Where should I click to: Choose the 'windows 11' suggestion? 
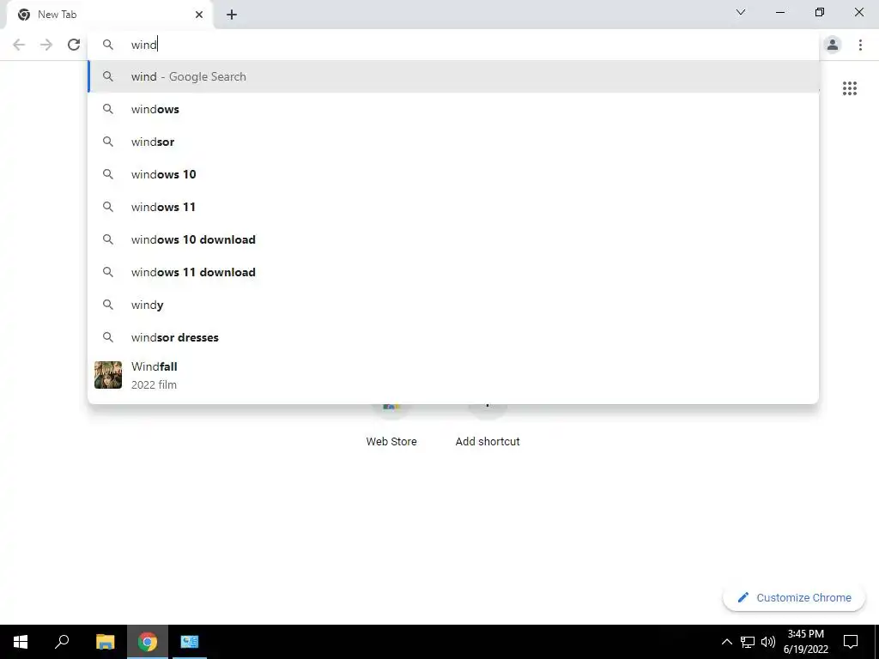click(x=453, y=207)
